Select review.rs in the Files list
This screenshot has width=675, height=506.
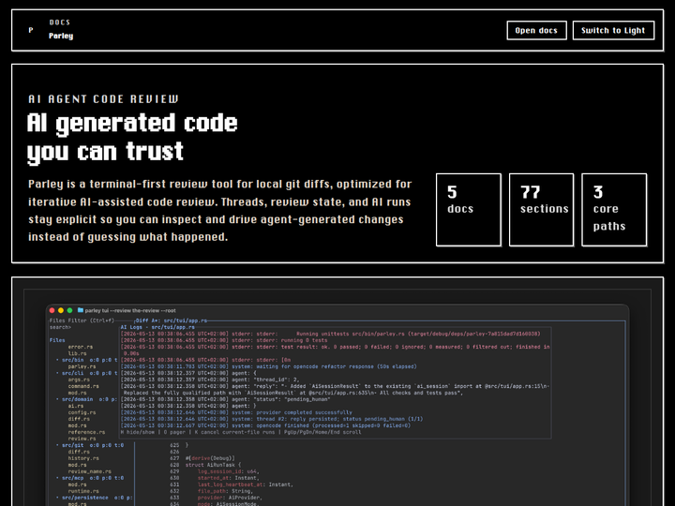point(82,439)
